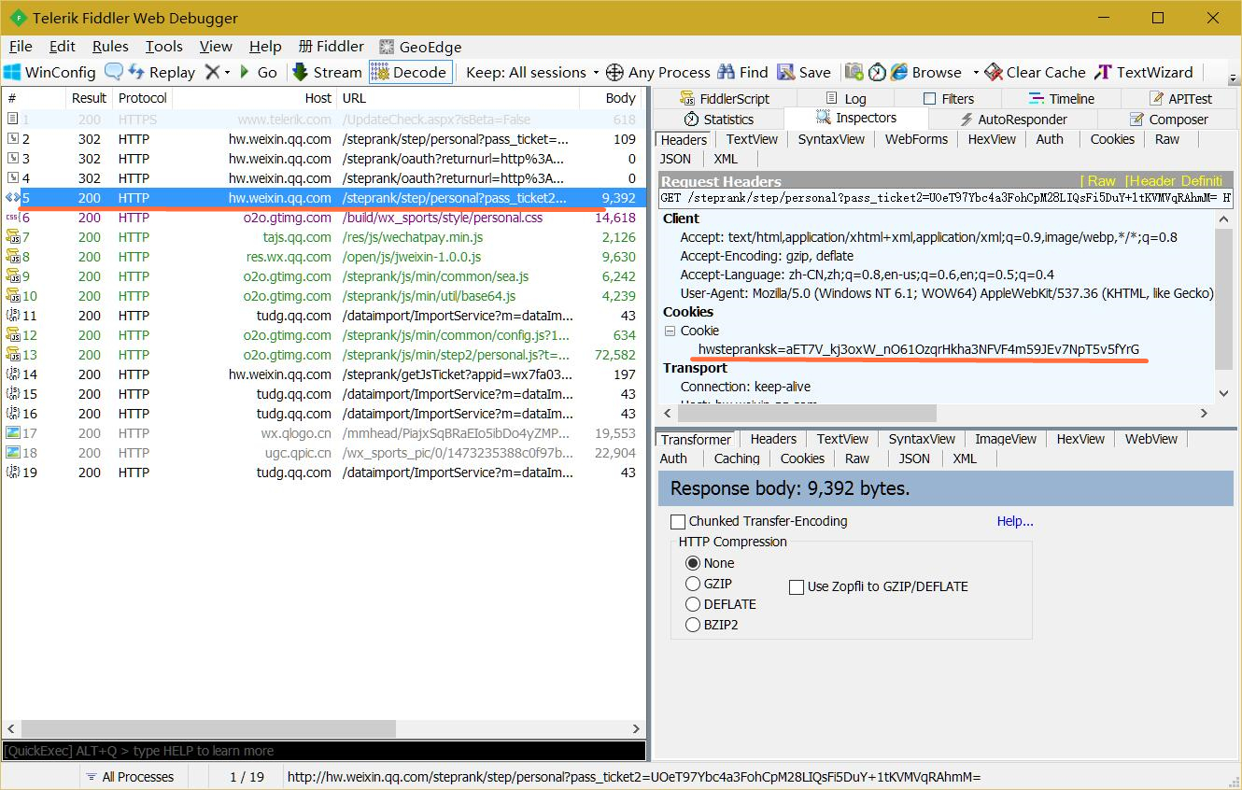Switch to the APITest tab

[1179, 98]
